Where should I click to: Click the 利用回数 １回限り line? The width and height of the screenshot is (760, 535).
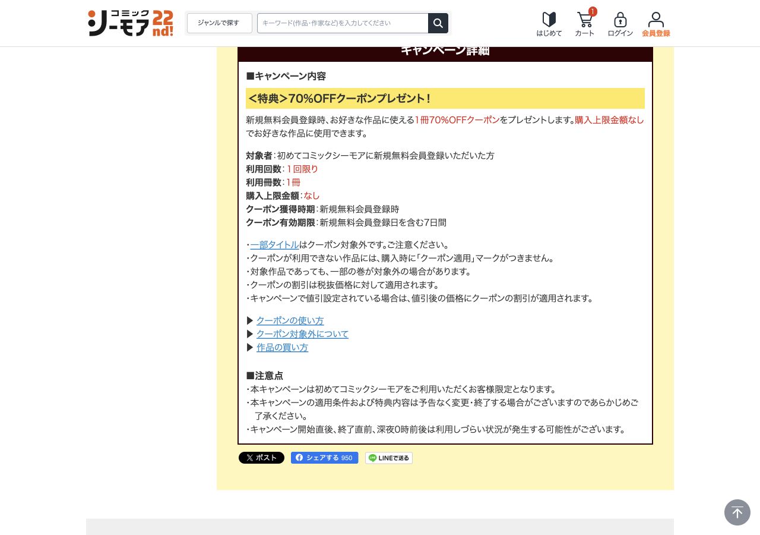(282, 169)
